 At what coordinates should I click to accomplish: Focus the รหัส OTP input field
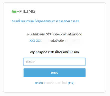click(55, 62)
